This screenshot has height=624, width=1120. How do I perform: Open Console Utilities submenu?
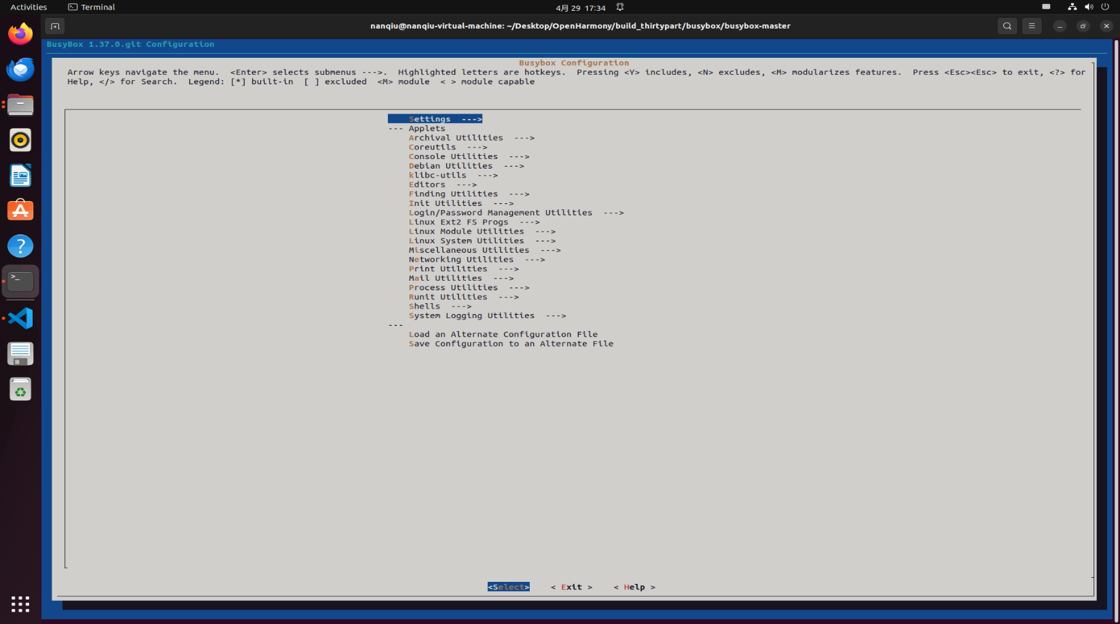tap(469, 157)
